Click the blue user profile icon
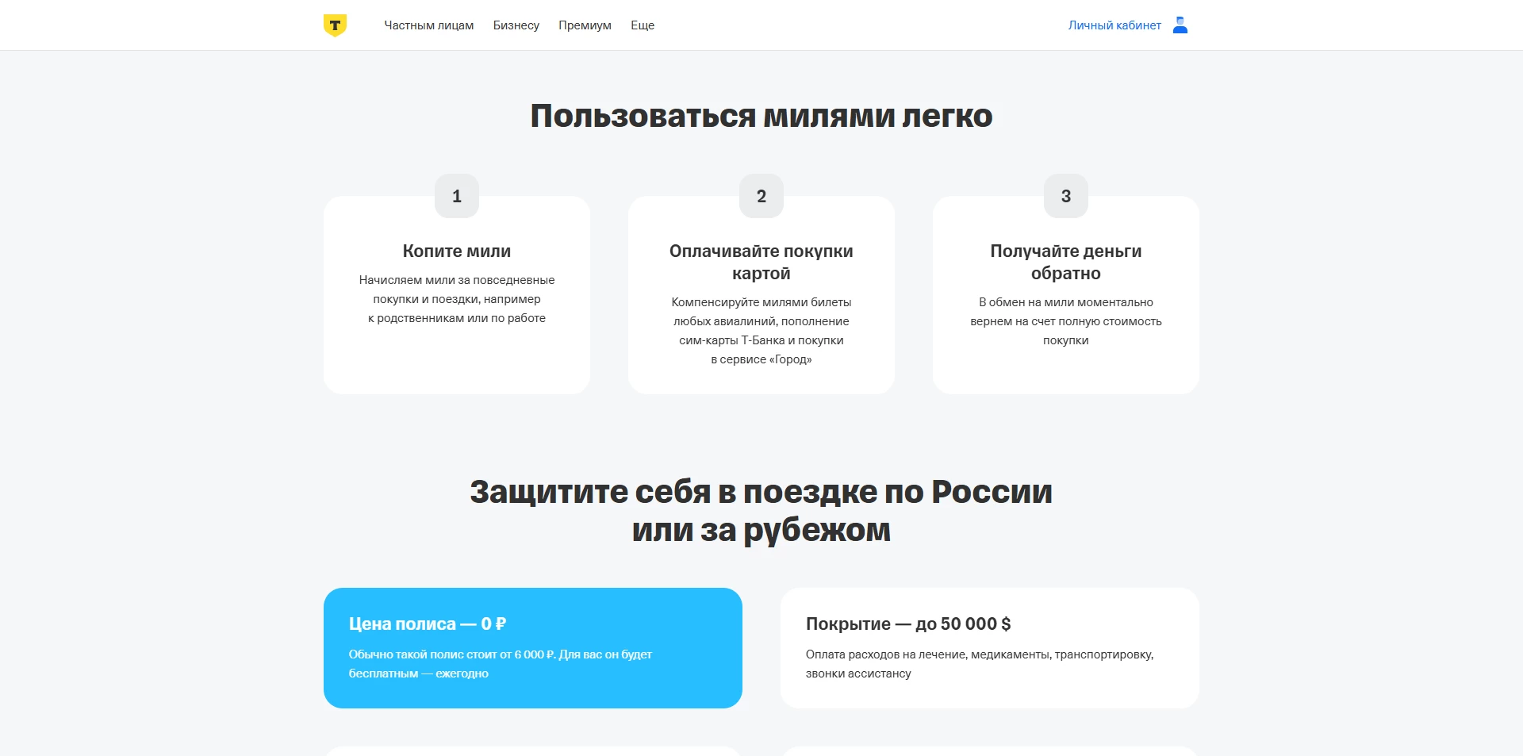1523x756 pixels. 1180,25
